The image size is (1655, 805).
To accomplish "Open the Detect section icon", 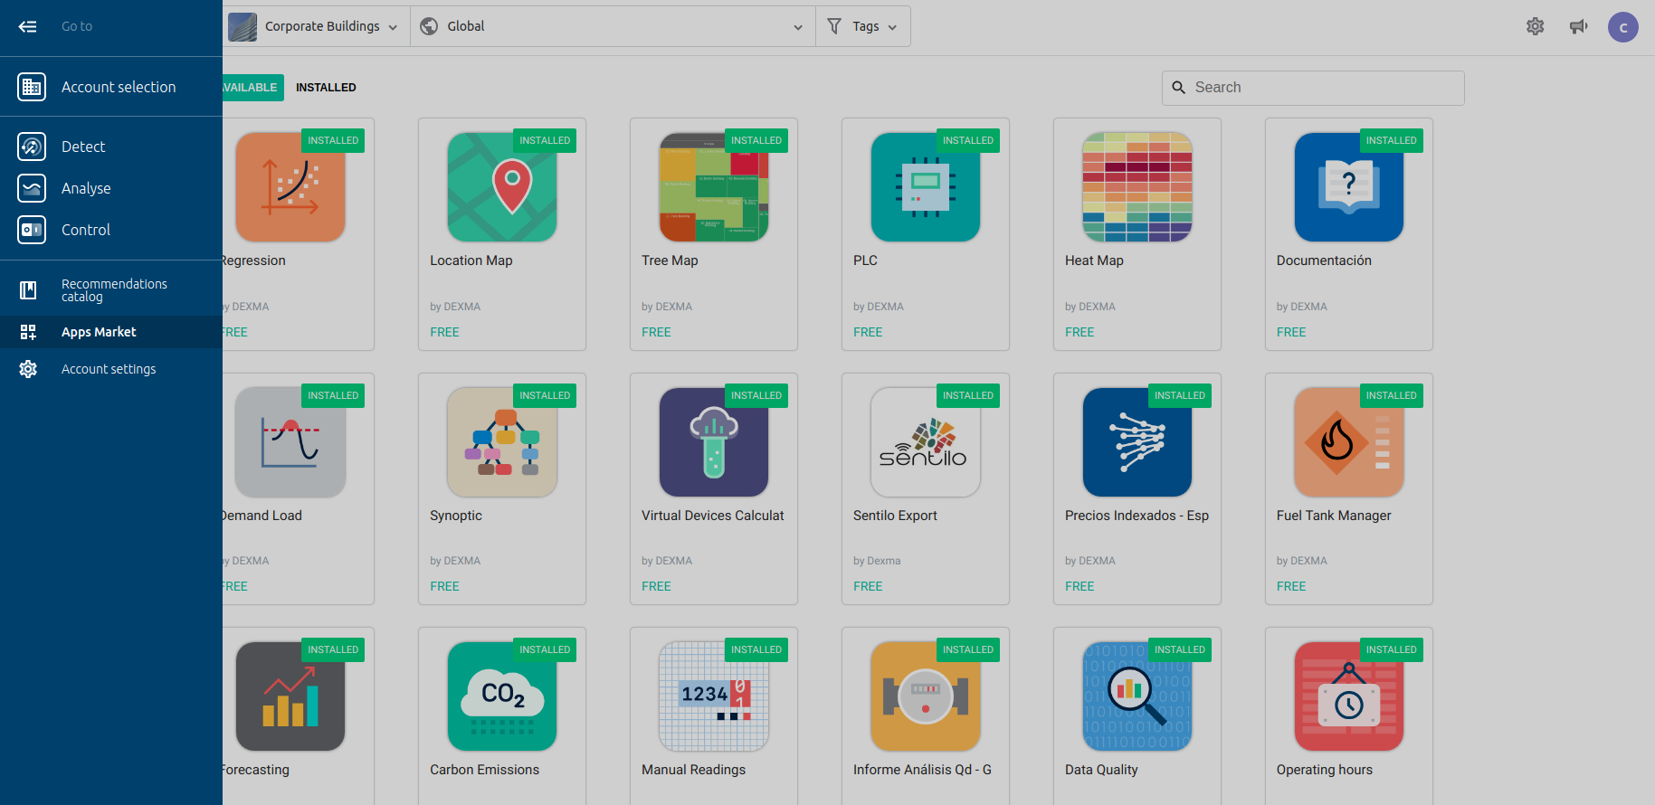I will (32, 147).
